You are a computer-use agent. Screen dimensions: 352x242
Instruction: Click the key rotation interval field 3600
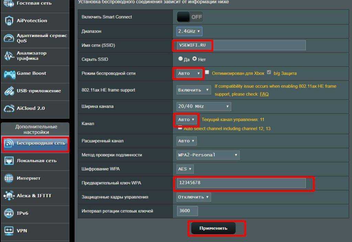coord(187,211)
